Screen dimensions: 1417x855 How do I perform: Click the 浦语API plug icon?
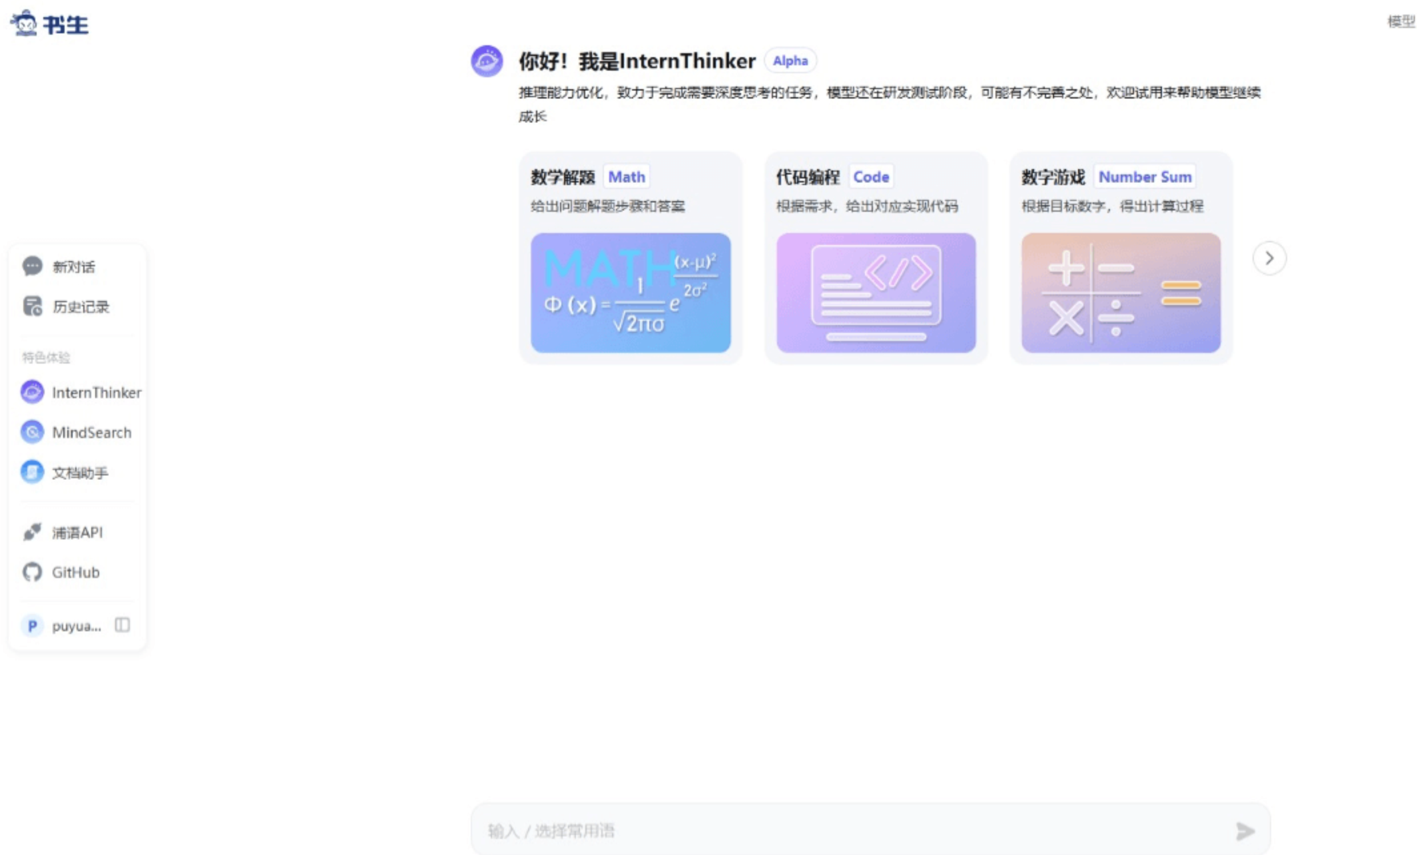[32, 532]
